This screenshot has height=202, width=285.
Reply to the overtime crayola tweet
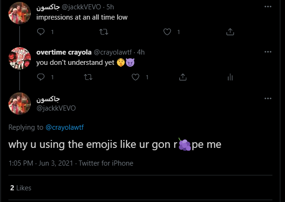coord(41,77)
